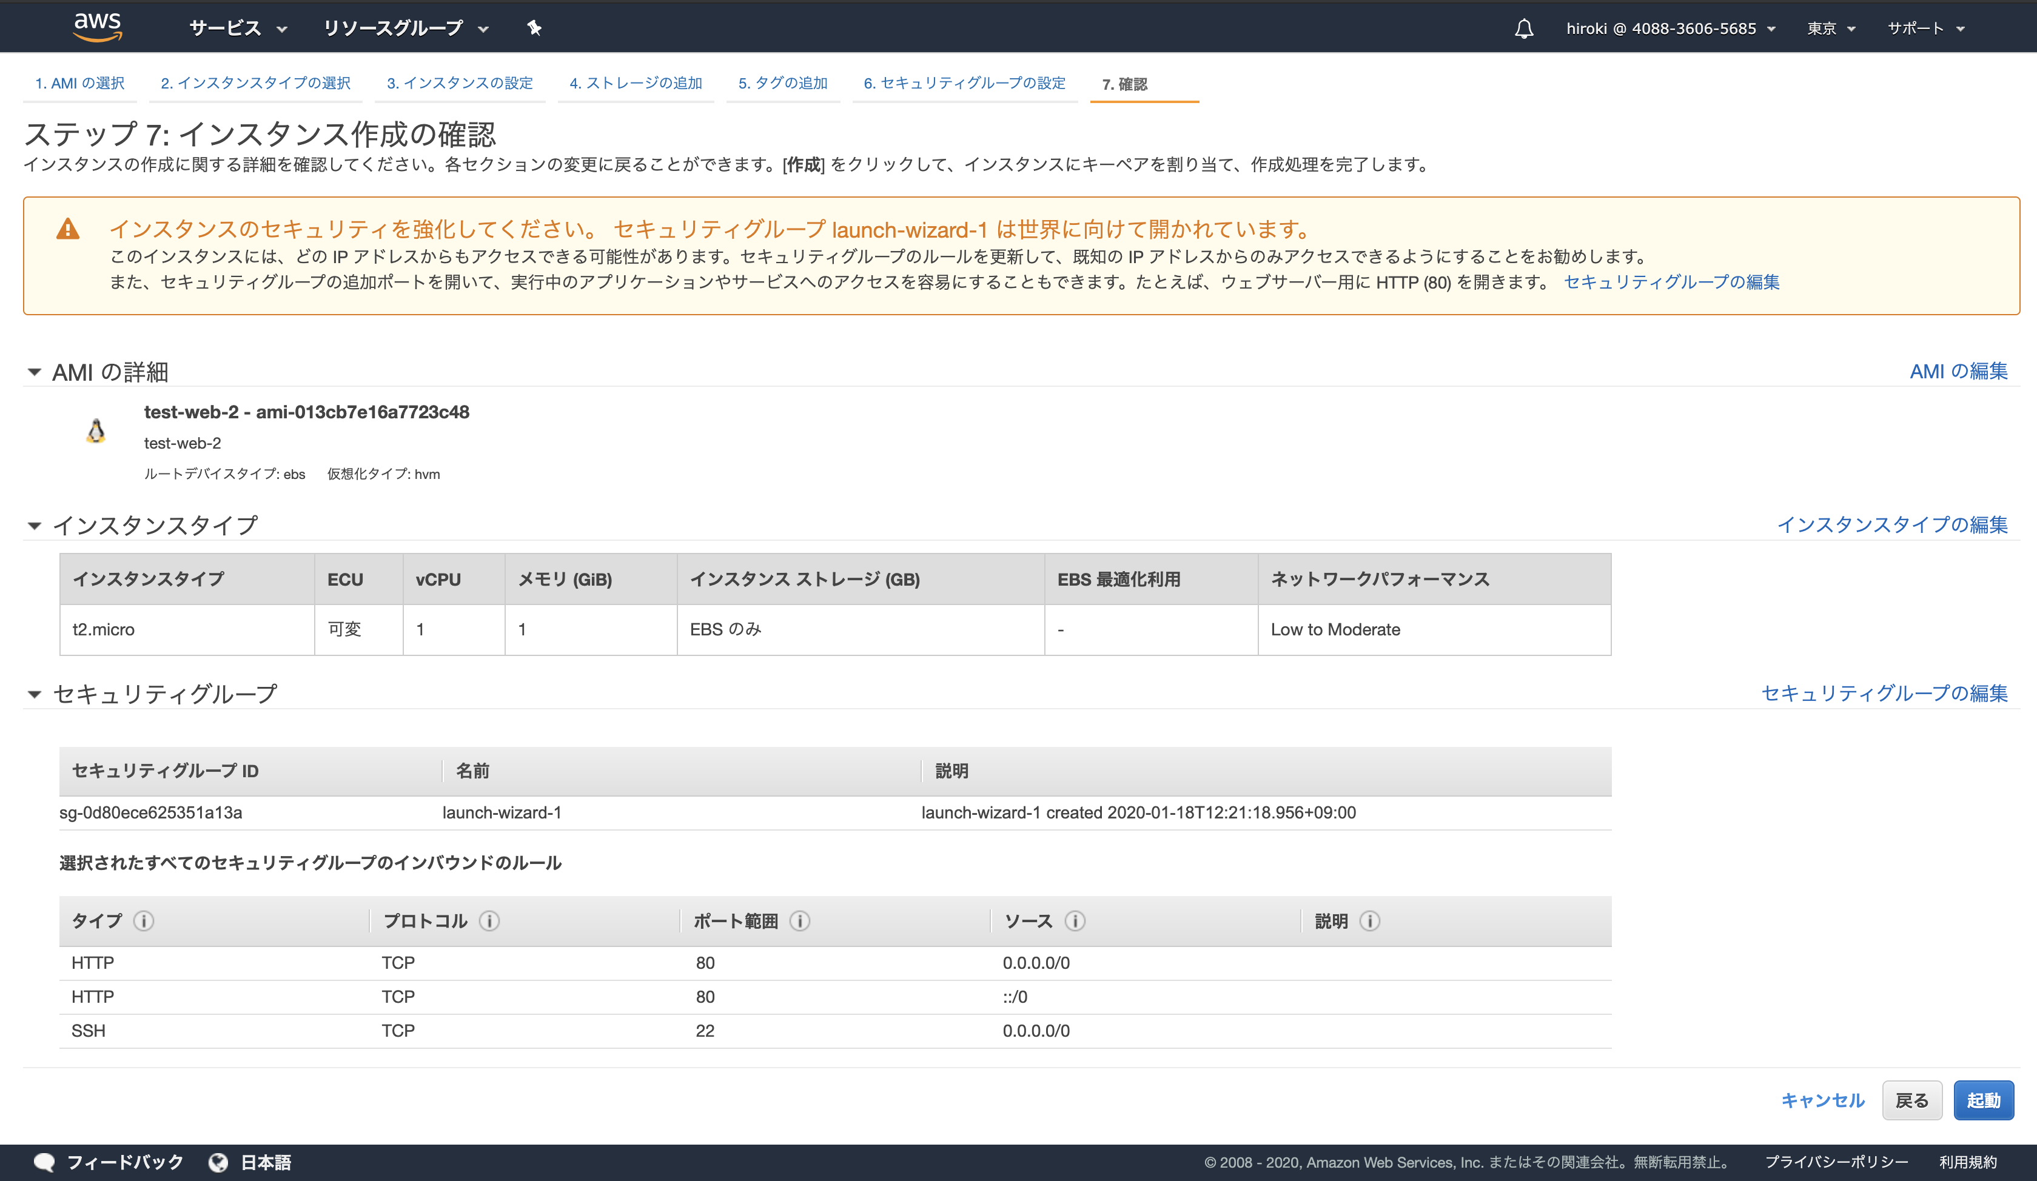
Task: Click the pin shortcut icon in the navbar
Action: (534, 27)
